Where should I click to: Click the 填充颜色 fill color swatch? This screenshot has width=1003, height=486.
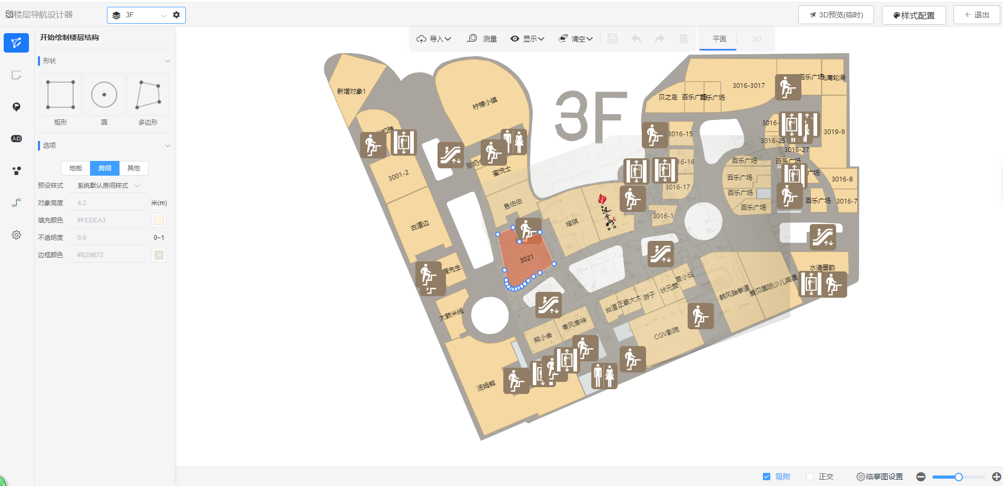159,220
